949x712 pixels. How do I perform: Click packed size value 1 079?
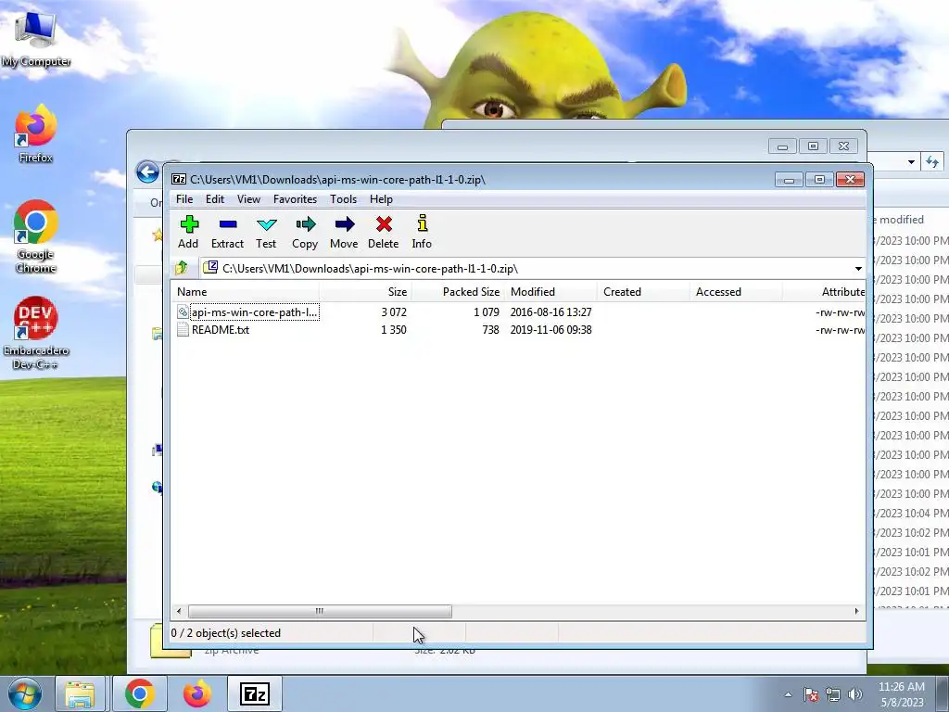click(x=486, y=311)
